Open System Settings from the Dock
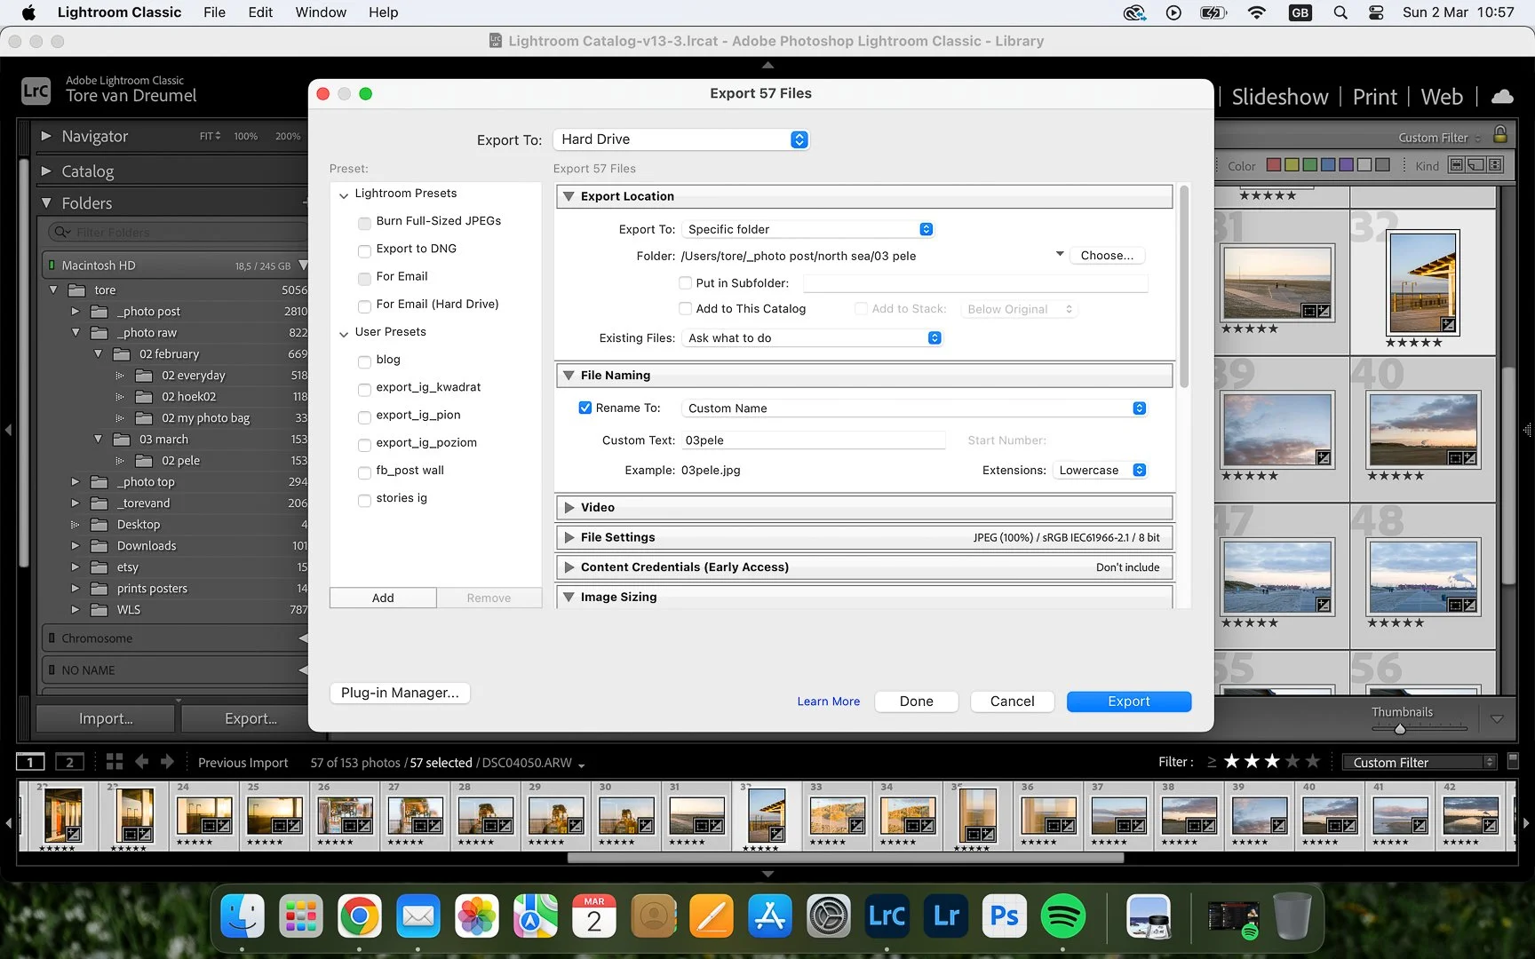 pyautogui.click(x=829, y=916)
